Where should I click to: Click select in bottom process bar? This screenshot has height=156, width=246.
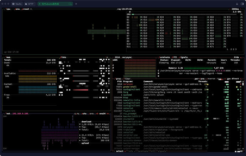pyautogui.click(x=120, y=151)
